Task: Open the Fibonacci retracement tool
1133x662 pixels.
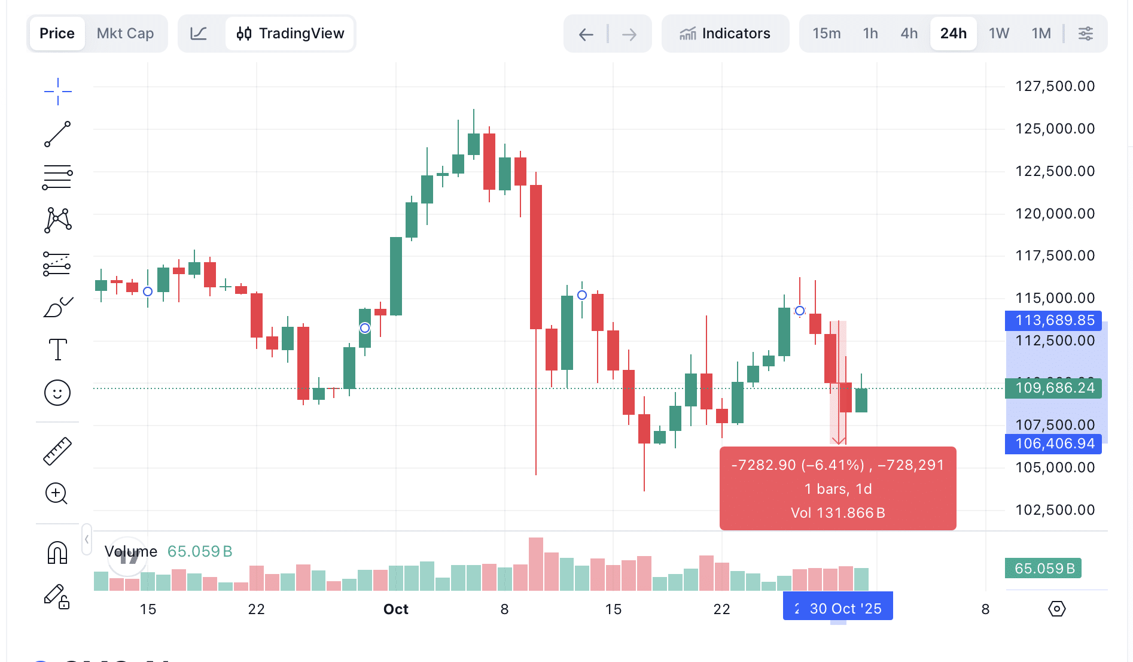Action: [x=57, y=177]
